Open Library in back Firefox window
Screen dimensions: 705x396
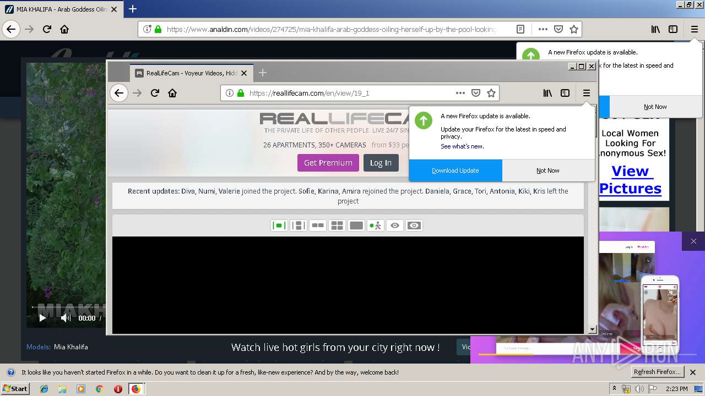point(655,29)
